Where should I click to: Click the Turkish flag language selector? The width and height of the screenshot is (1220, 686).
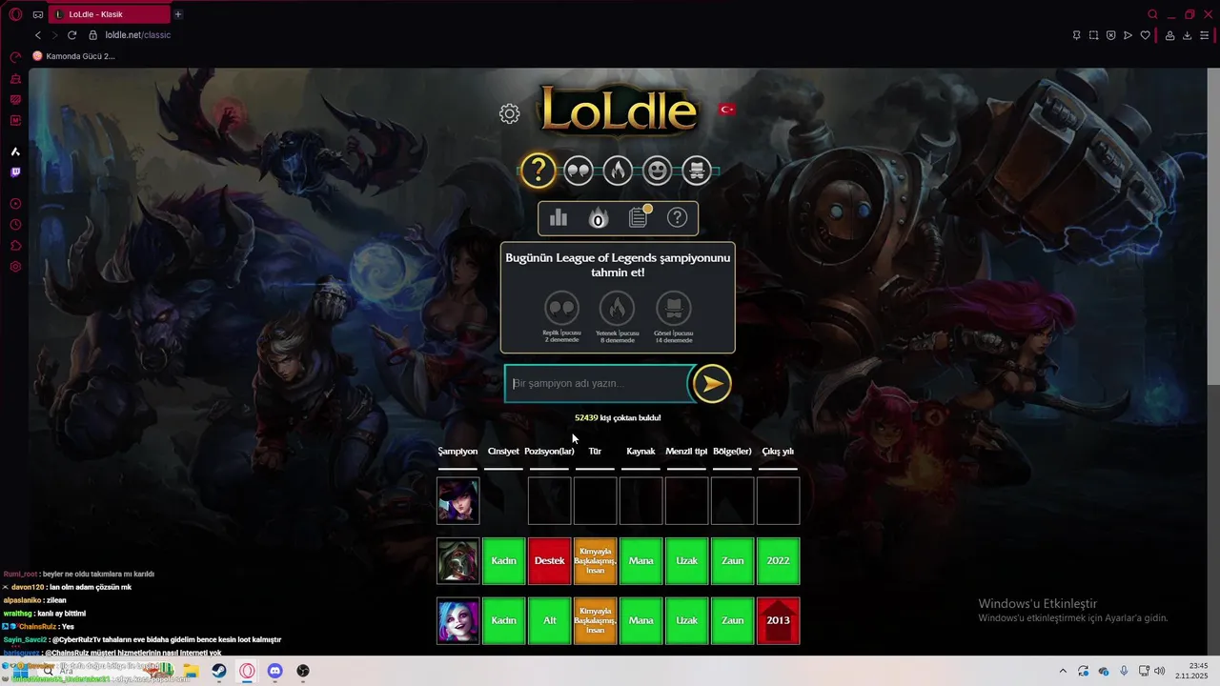pyautogui.click(x=727, y=110)
